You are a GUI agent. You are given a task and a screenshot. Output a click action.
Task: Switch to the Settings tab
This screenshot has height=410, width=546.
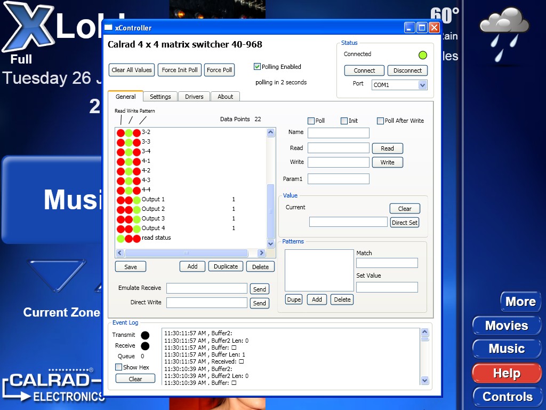160,97
